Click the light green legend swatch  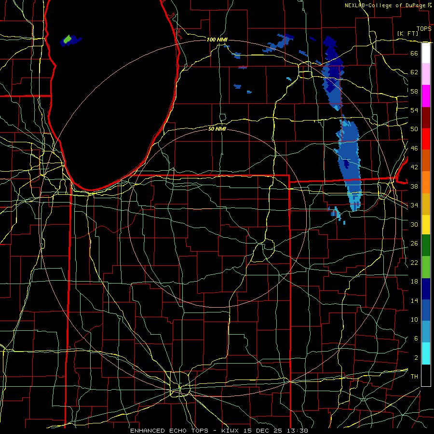(426, 267)
